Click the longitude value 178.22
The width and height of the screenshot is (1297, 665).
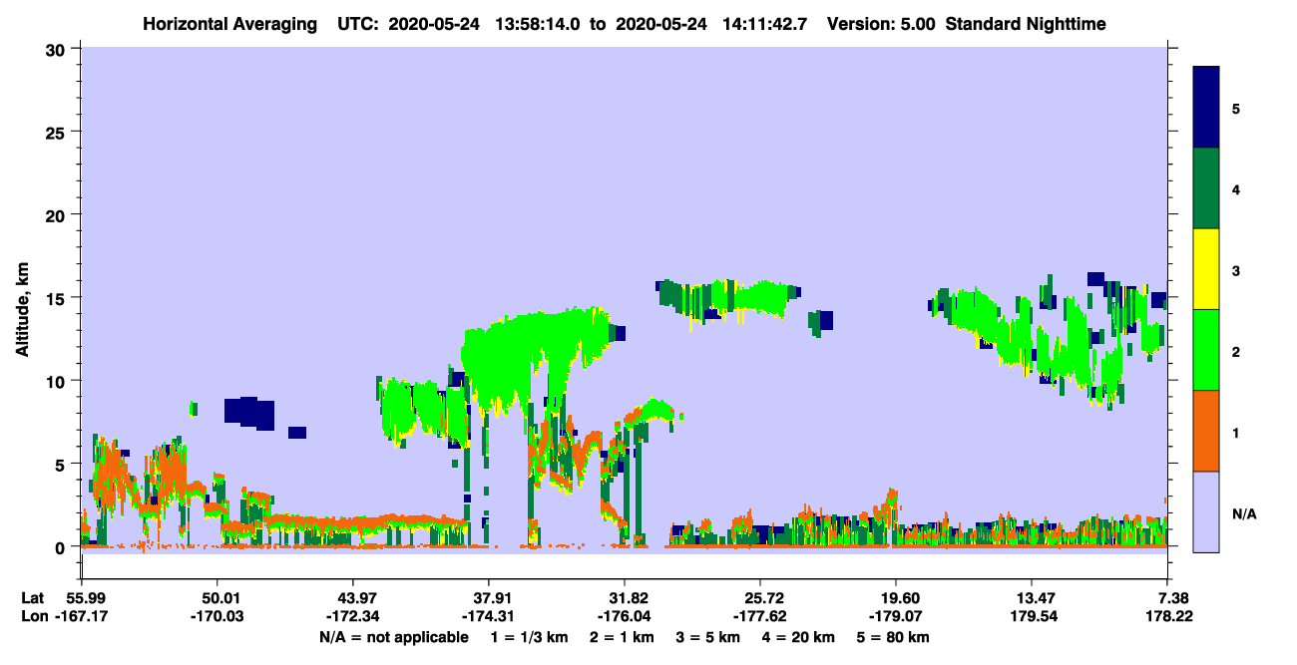click(1168, 616)
